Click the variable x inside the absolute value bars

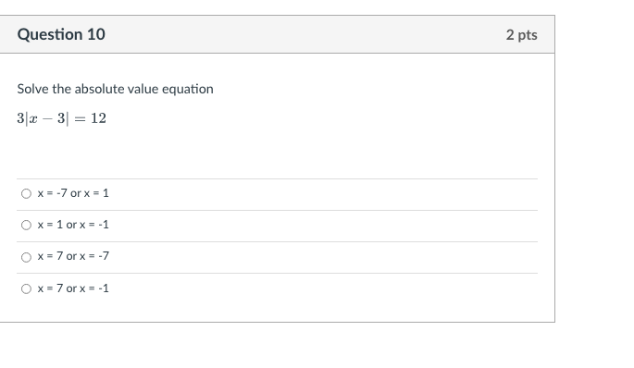[33, 119]
